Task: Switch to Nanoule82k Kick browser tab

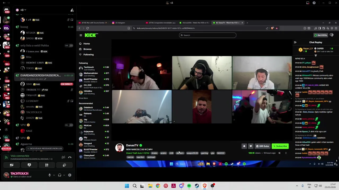Action: tap(194, 23)
